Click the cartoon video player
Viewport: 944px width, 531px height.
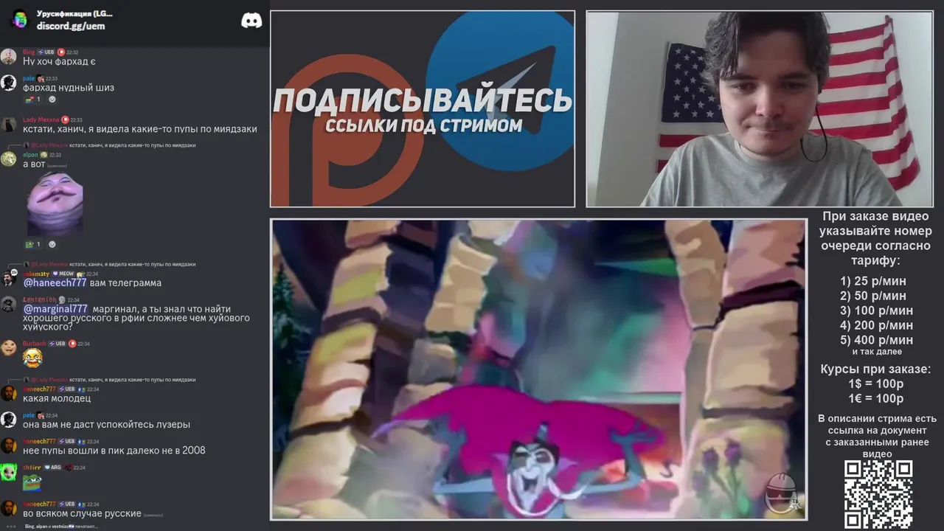[538, 369]
